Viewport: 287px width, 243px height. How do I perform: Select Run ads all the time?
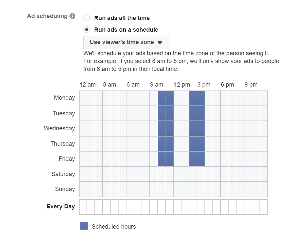pyautogui.click(x=86, y=18)
